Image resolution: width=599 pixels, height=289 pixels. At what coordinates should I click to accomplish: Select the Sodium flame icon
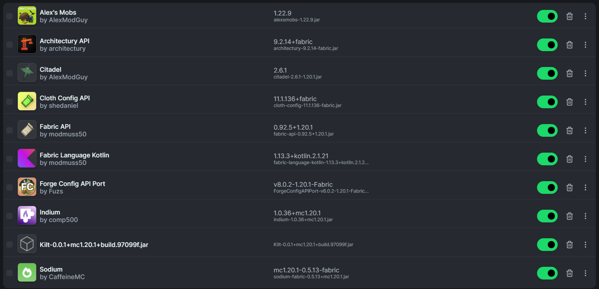[27, 272]
